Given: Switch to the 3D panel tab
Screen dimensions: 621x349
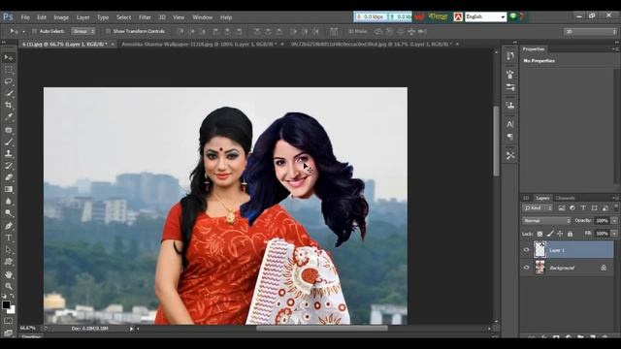Looking at the screenshot, I should [x=526, y=198].
